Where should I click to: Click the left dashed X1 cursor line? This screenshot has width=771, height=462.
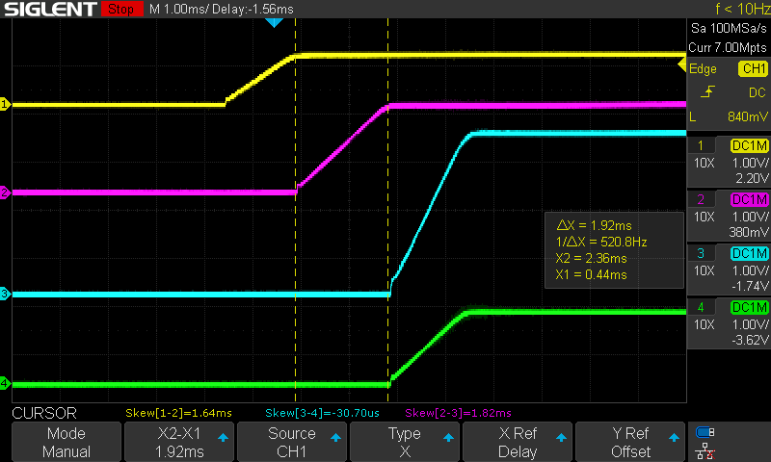pos(296,241)
